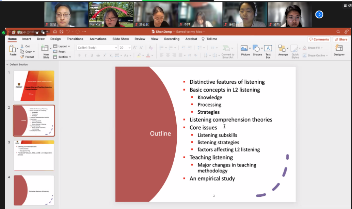This screenshot has height=209, width=352.
Task: Click the Arrange icon
Action: tap(282, 49)
